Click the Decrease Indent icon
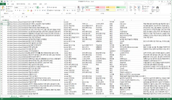This screenshot has width=172, height=100. pos(43,11)
